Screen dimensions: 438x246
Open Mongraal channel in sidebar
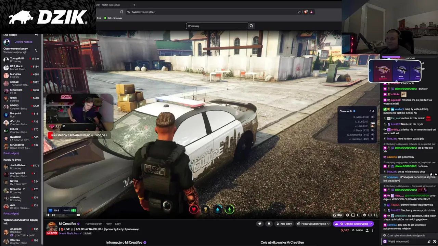pos(21,76)
